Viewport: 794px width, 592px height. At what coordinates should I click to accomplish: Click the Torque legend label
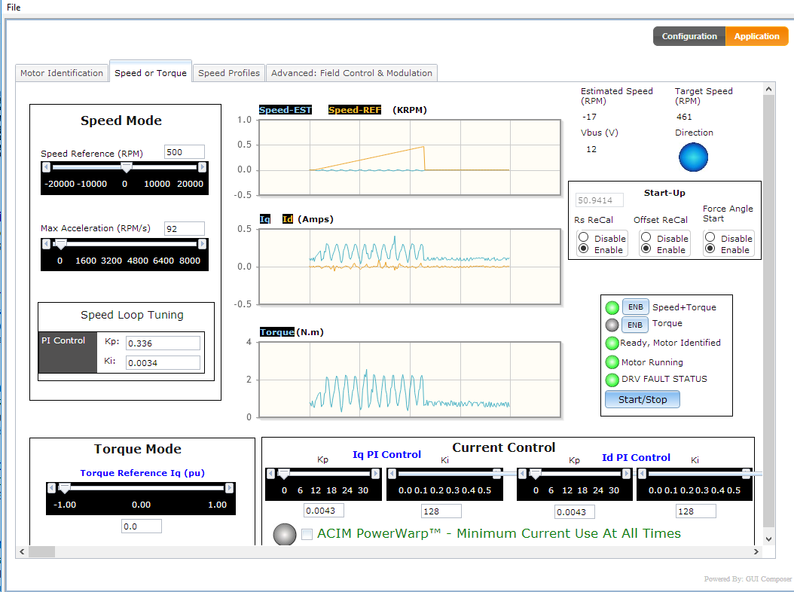(x=277, y=331)
